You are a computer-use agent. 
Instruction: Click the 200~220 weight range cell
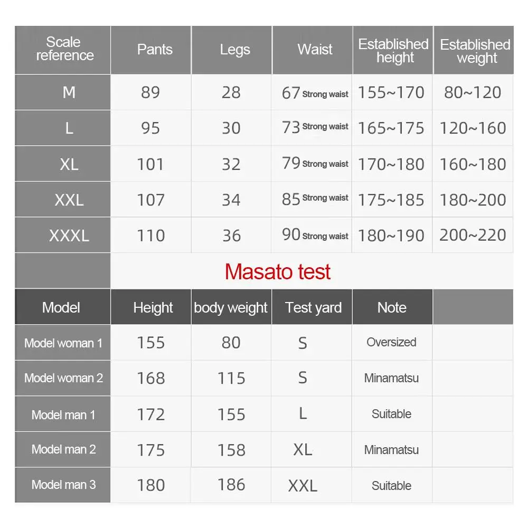473,235
